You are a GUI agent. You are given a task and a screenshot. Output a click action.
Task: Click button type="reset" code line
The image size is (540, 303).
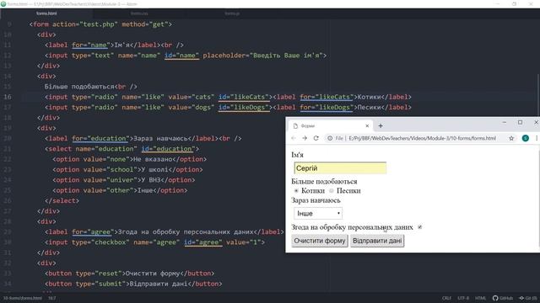point(129,274)
